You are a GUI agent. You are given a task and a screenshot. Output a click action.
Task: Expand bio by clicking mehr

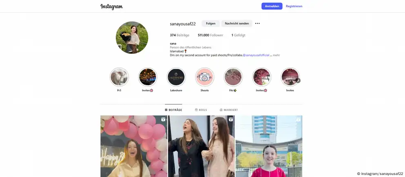[276, 55]
